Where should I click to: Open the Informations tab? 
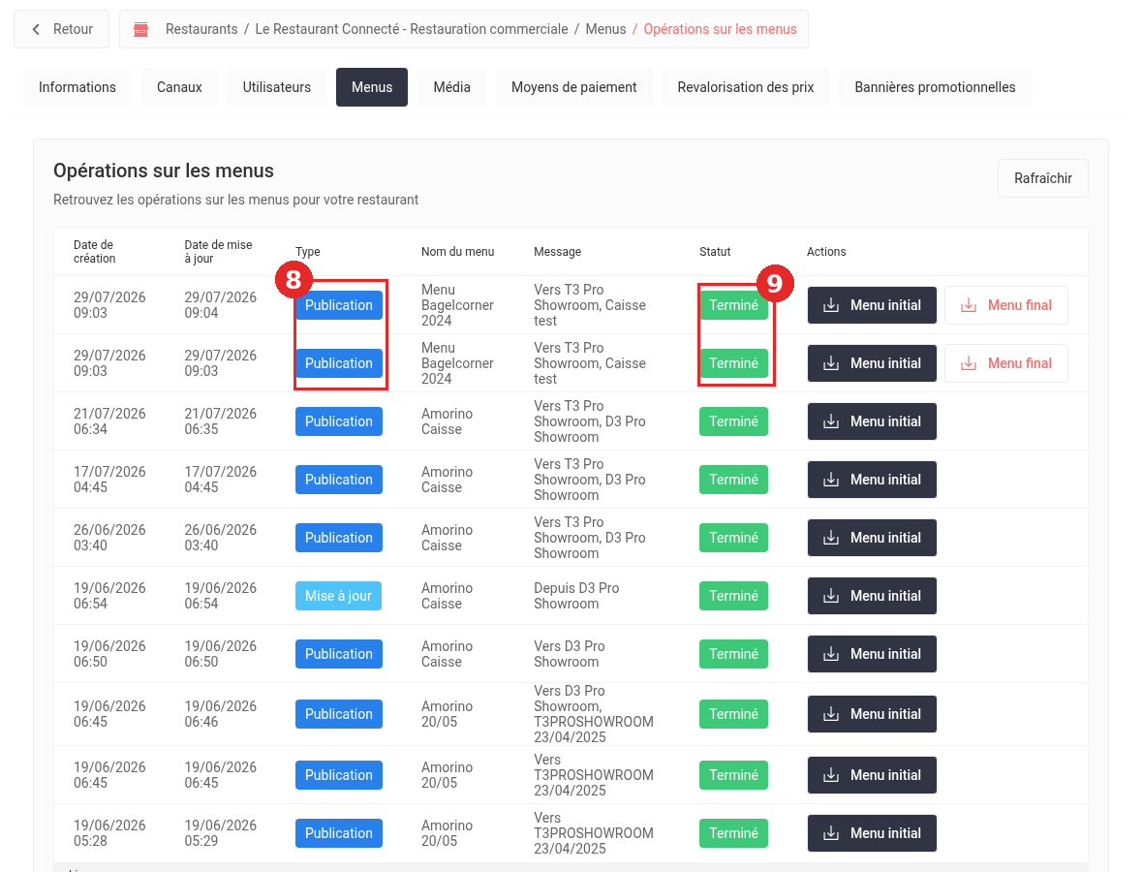77,87
